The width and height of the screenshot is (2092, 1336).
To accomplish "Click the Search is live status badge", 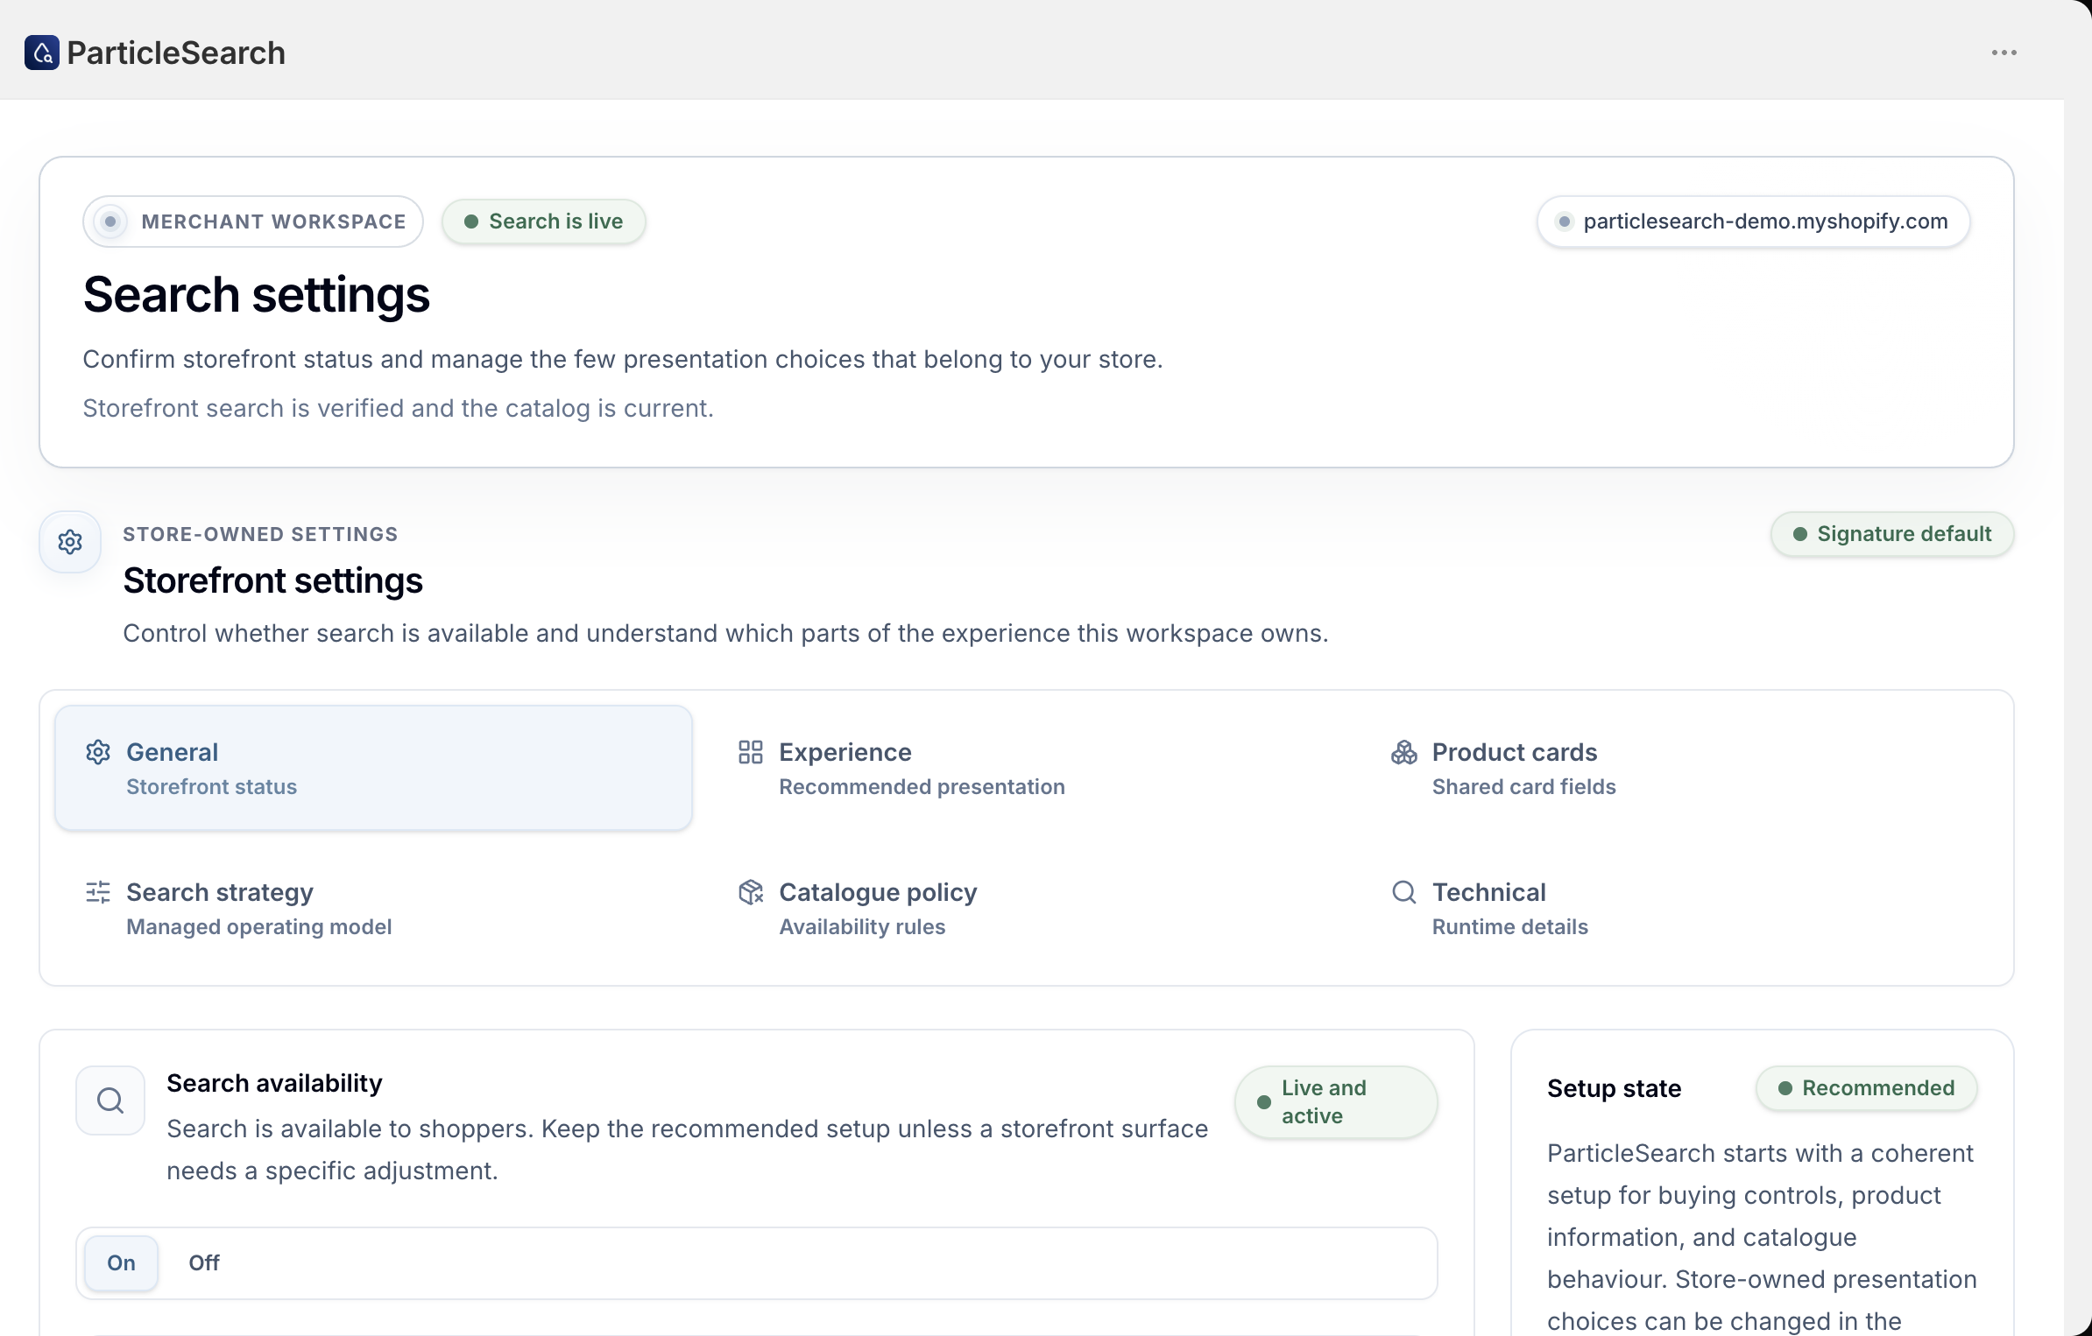I will 543,221.
